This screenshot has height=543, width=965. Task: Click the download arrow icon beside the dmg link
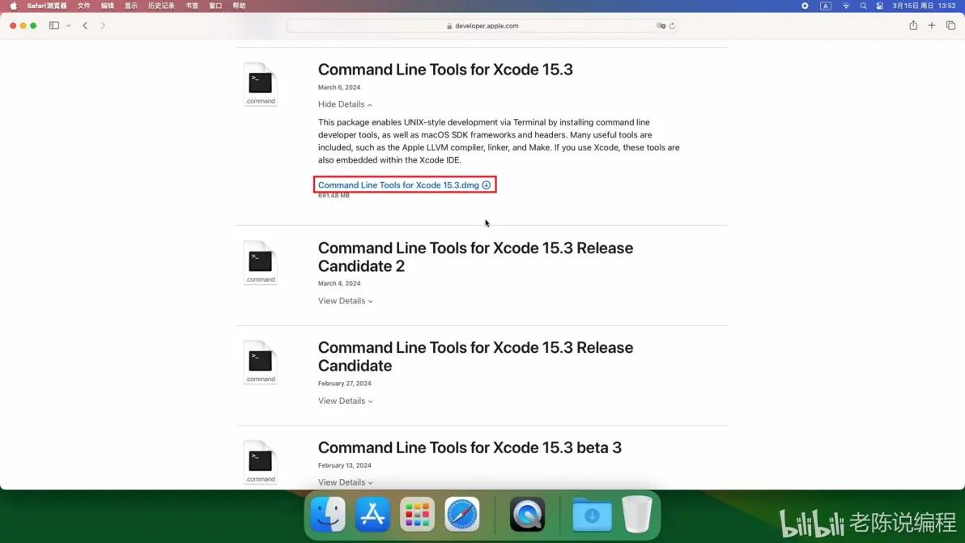coord(487,185)
